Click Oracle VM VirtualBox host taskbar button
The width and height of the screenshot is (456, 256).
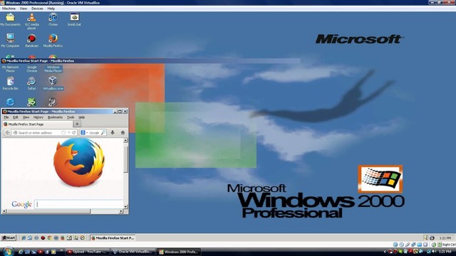pyautogui.click(x=133, y=252)
